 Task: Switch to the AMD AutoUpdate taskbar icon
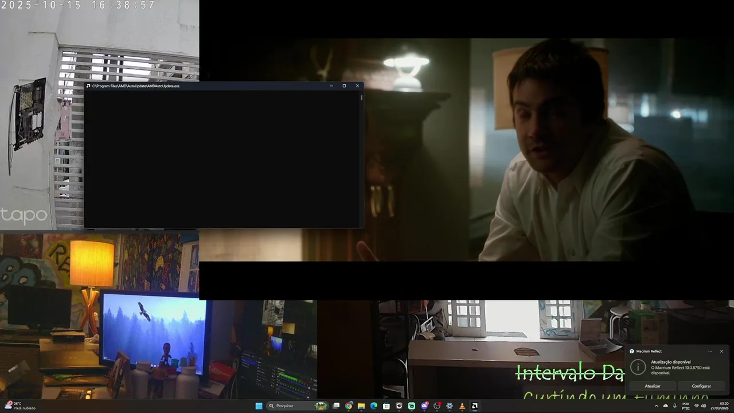[475, 406]
